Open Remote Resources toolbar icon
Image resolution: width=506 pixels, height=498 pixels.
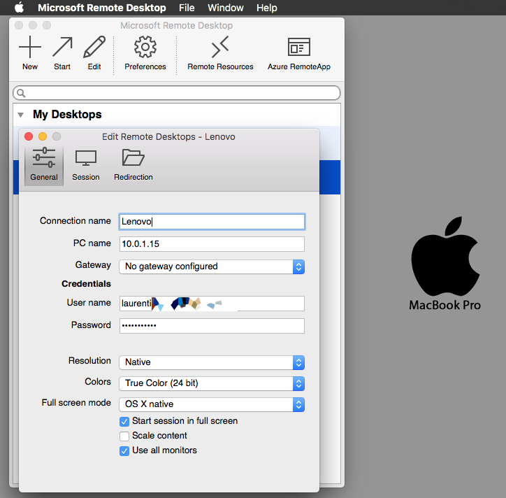(220, 47)
